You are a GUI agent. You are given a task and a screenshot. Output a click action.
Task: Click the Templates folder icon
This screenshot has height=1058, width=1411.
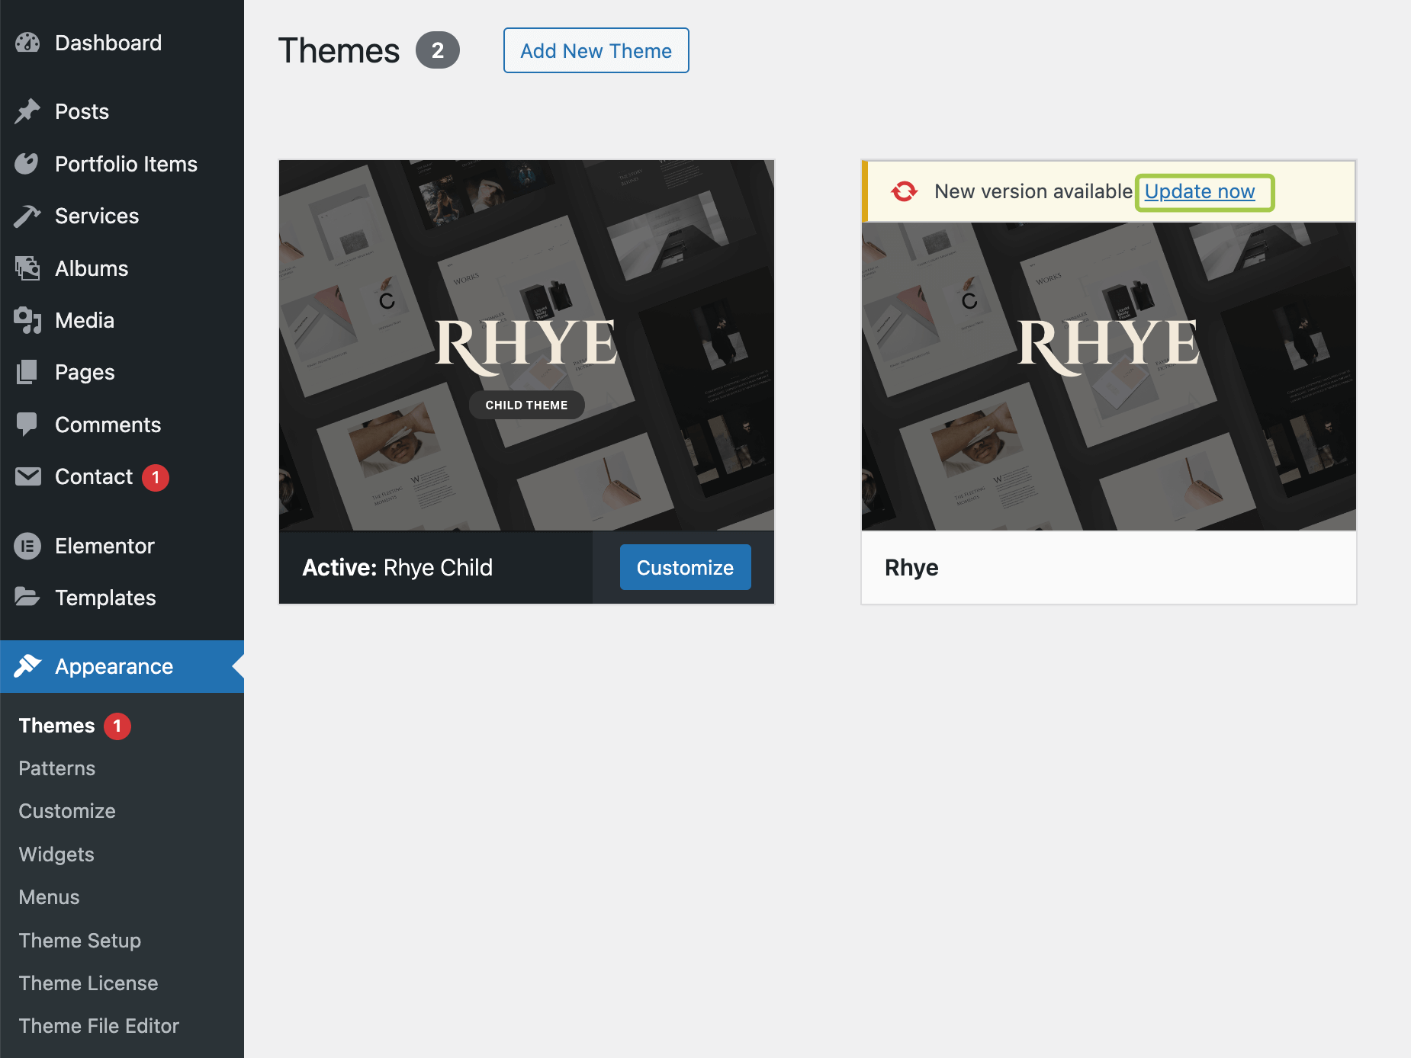27,598
